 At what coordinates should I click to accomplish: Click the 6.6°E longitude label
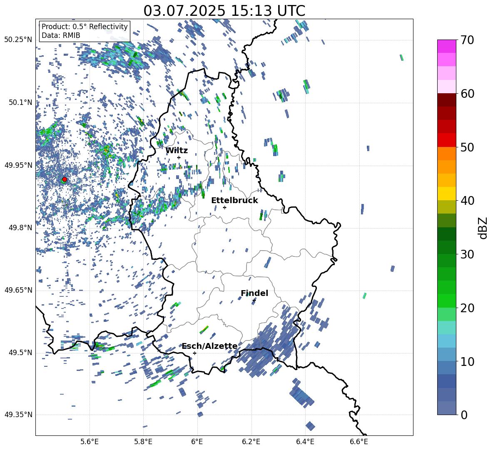pos(359,442)
